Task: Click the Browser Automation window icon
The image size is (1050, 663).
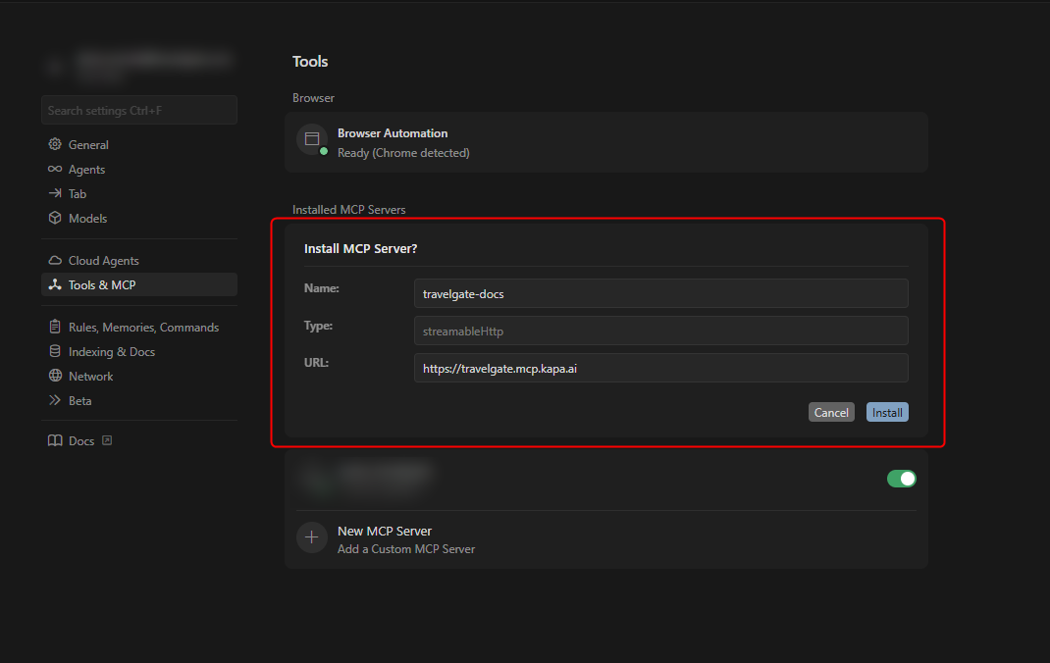Action: (312, 139)
